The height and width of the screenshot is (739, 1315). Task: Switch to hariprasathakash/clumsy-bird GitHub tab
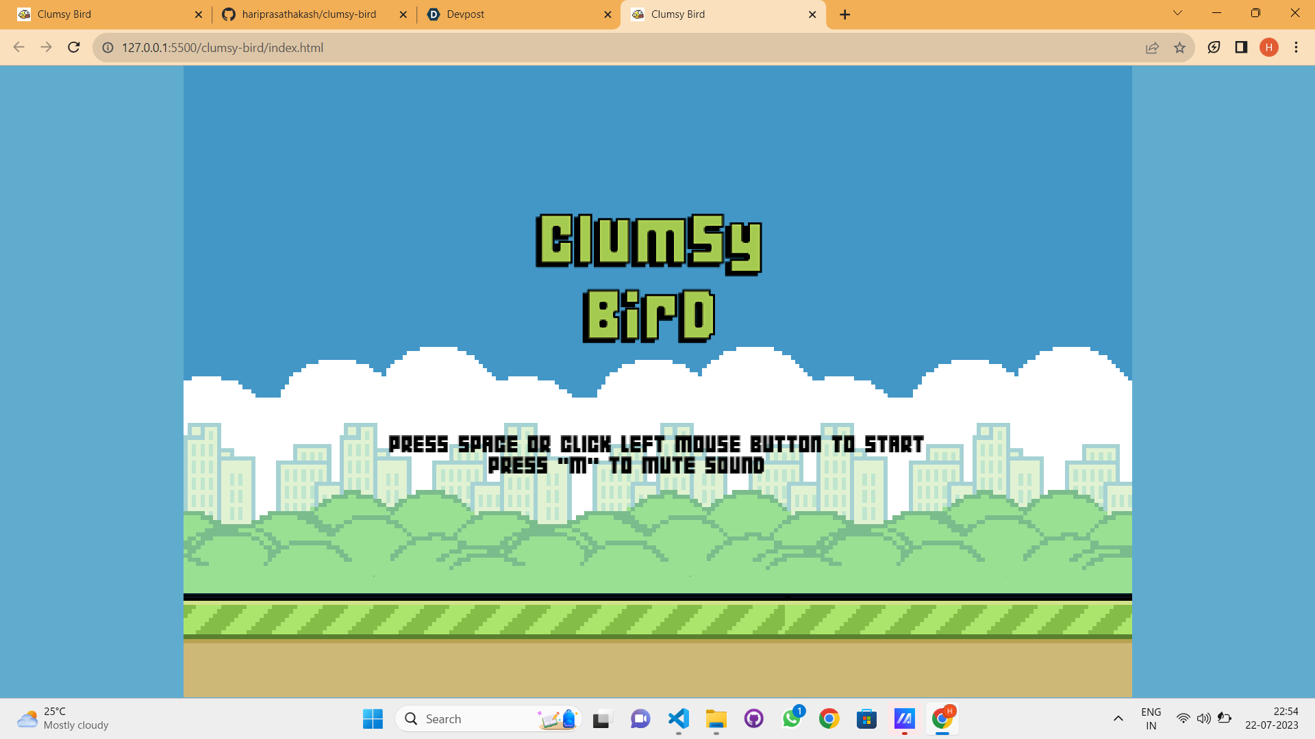point(308,14)
